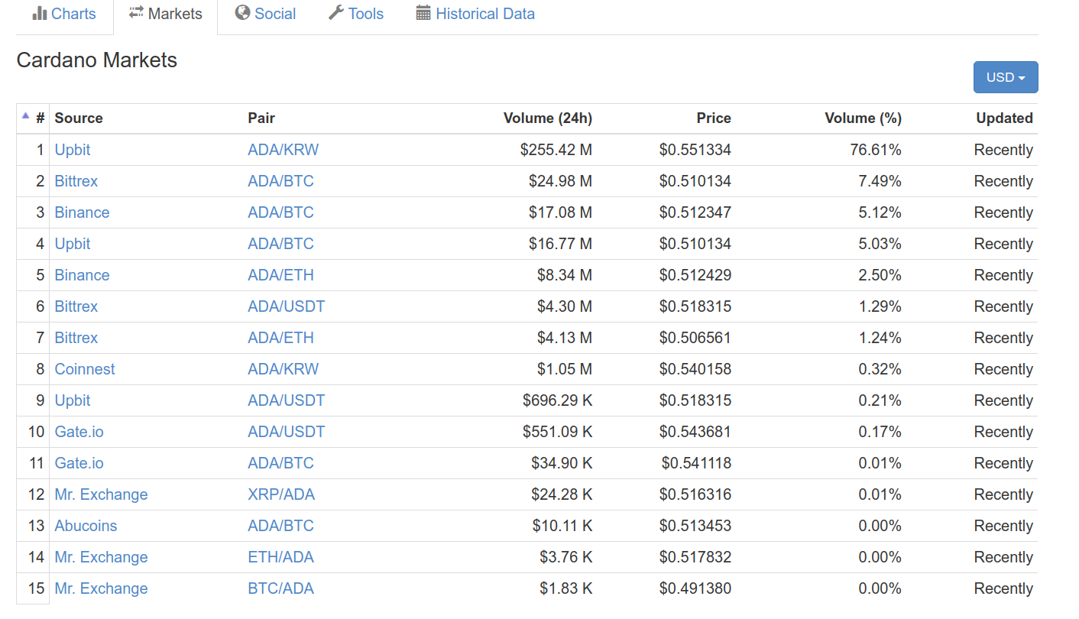Viewport: 1079px width, 619px height.
Task: Open ADA/USDT pair in row 10
Action: tap(287, 432)
